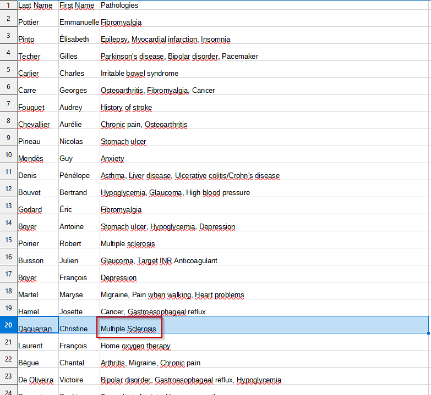Select Nicolas Pineau's "Stomach ulcer" cell
Image resolution: width=431 pixels, height=395 pixels.
click(123, 141)
